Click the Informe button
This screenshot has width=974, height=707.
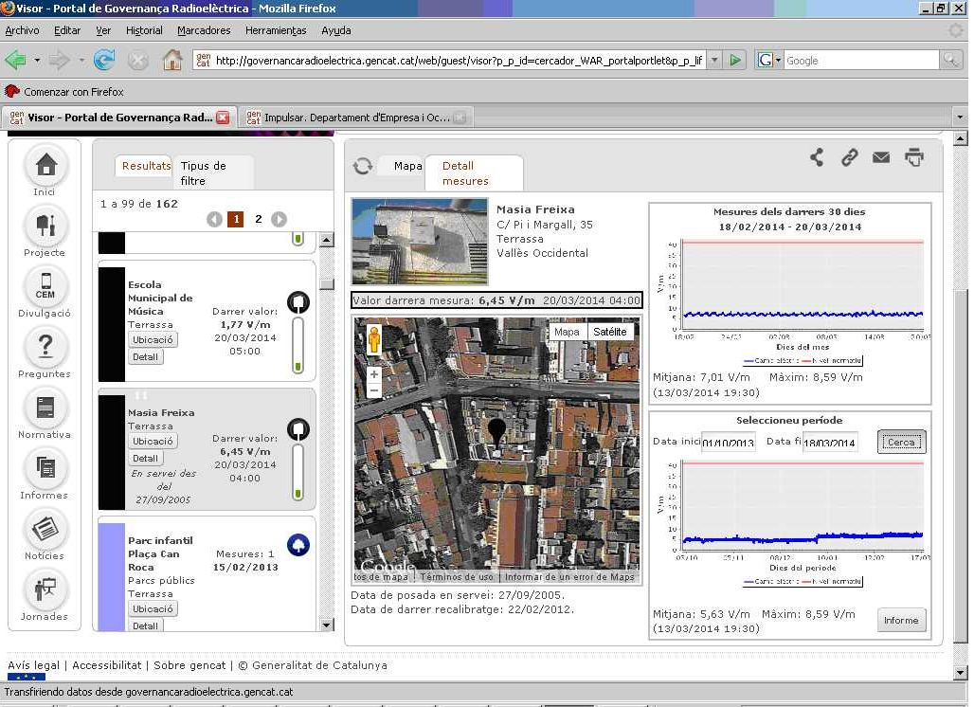coord(901,620)
